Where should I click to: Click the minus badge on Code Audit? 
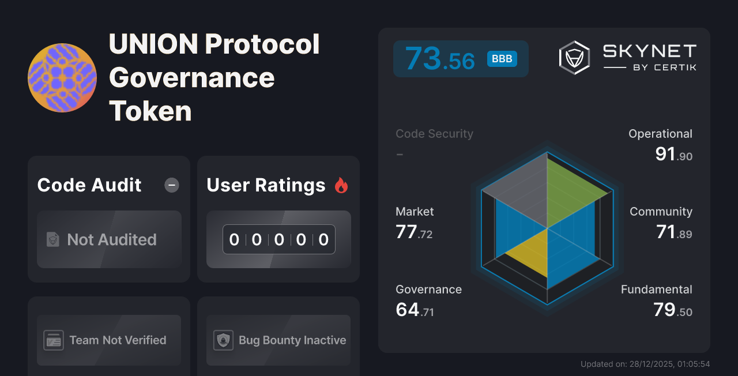tap(171, 185)
